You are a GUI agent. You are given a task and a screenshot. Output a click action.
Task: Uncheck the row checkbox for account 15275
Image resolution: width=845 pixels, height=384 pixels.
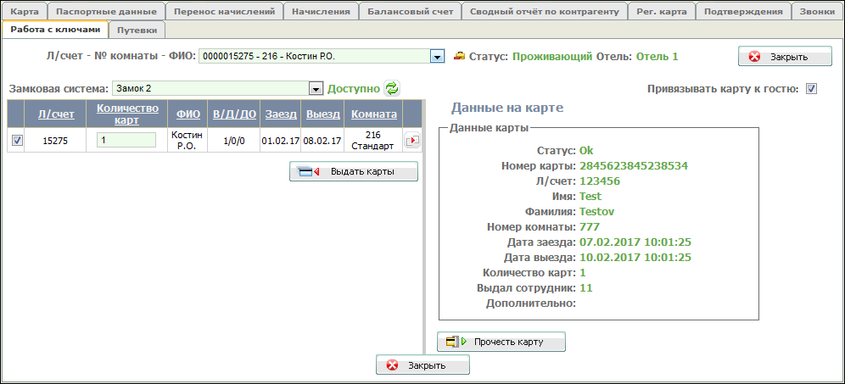[18, 141]
